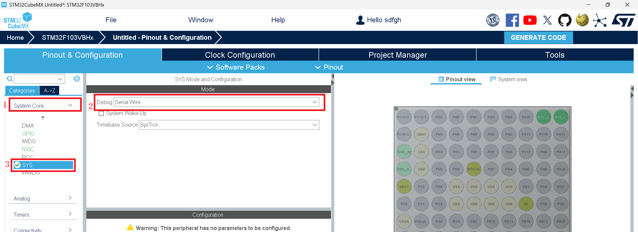Collapse the pinout panel using right-edge arrows
The width and height of the screenshot is (638, 232).
pyautogui.click(x=632, y=92)
